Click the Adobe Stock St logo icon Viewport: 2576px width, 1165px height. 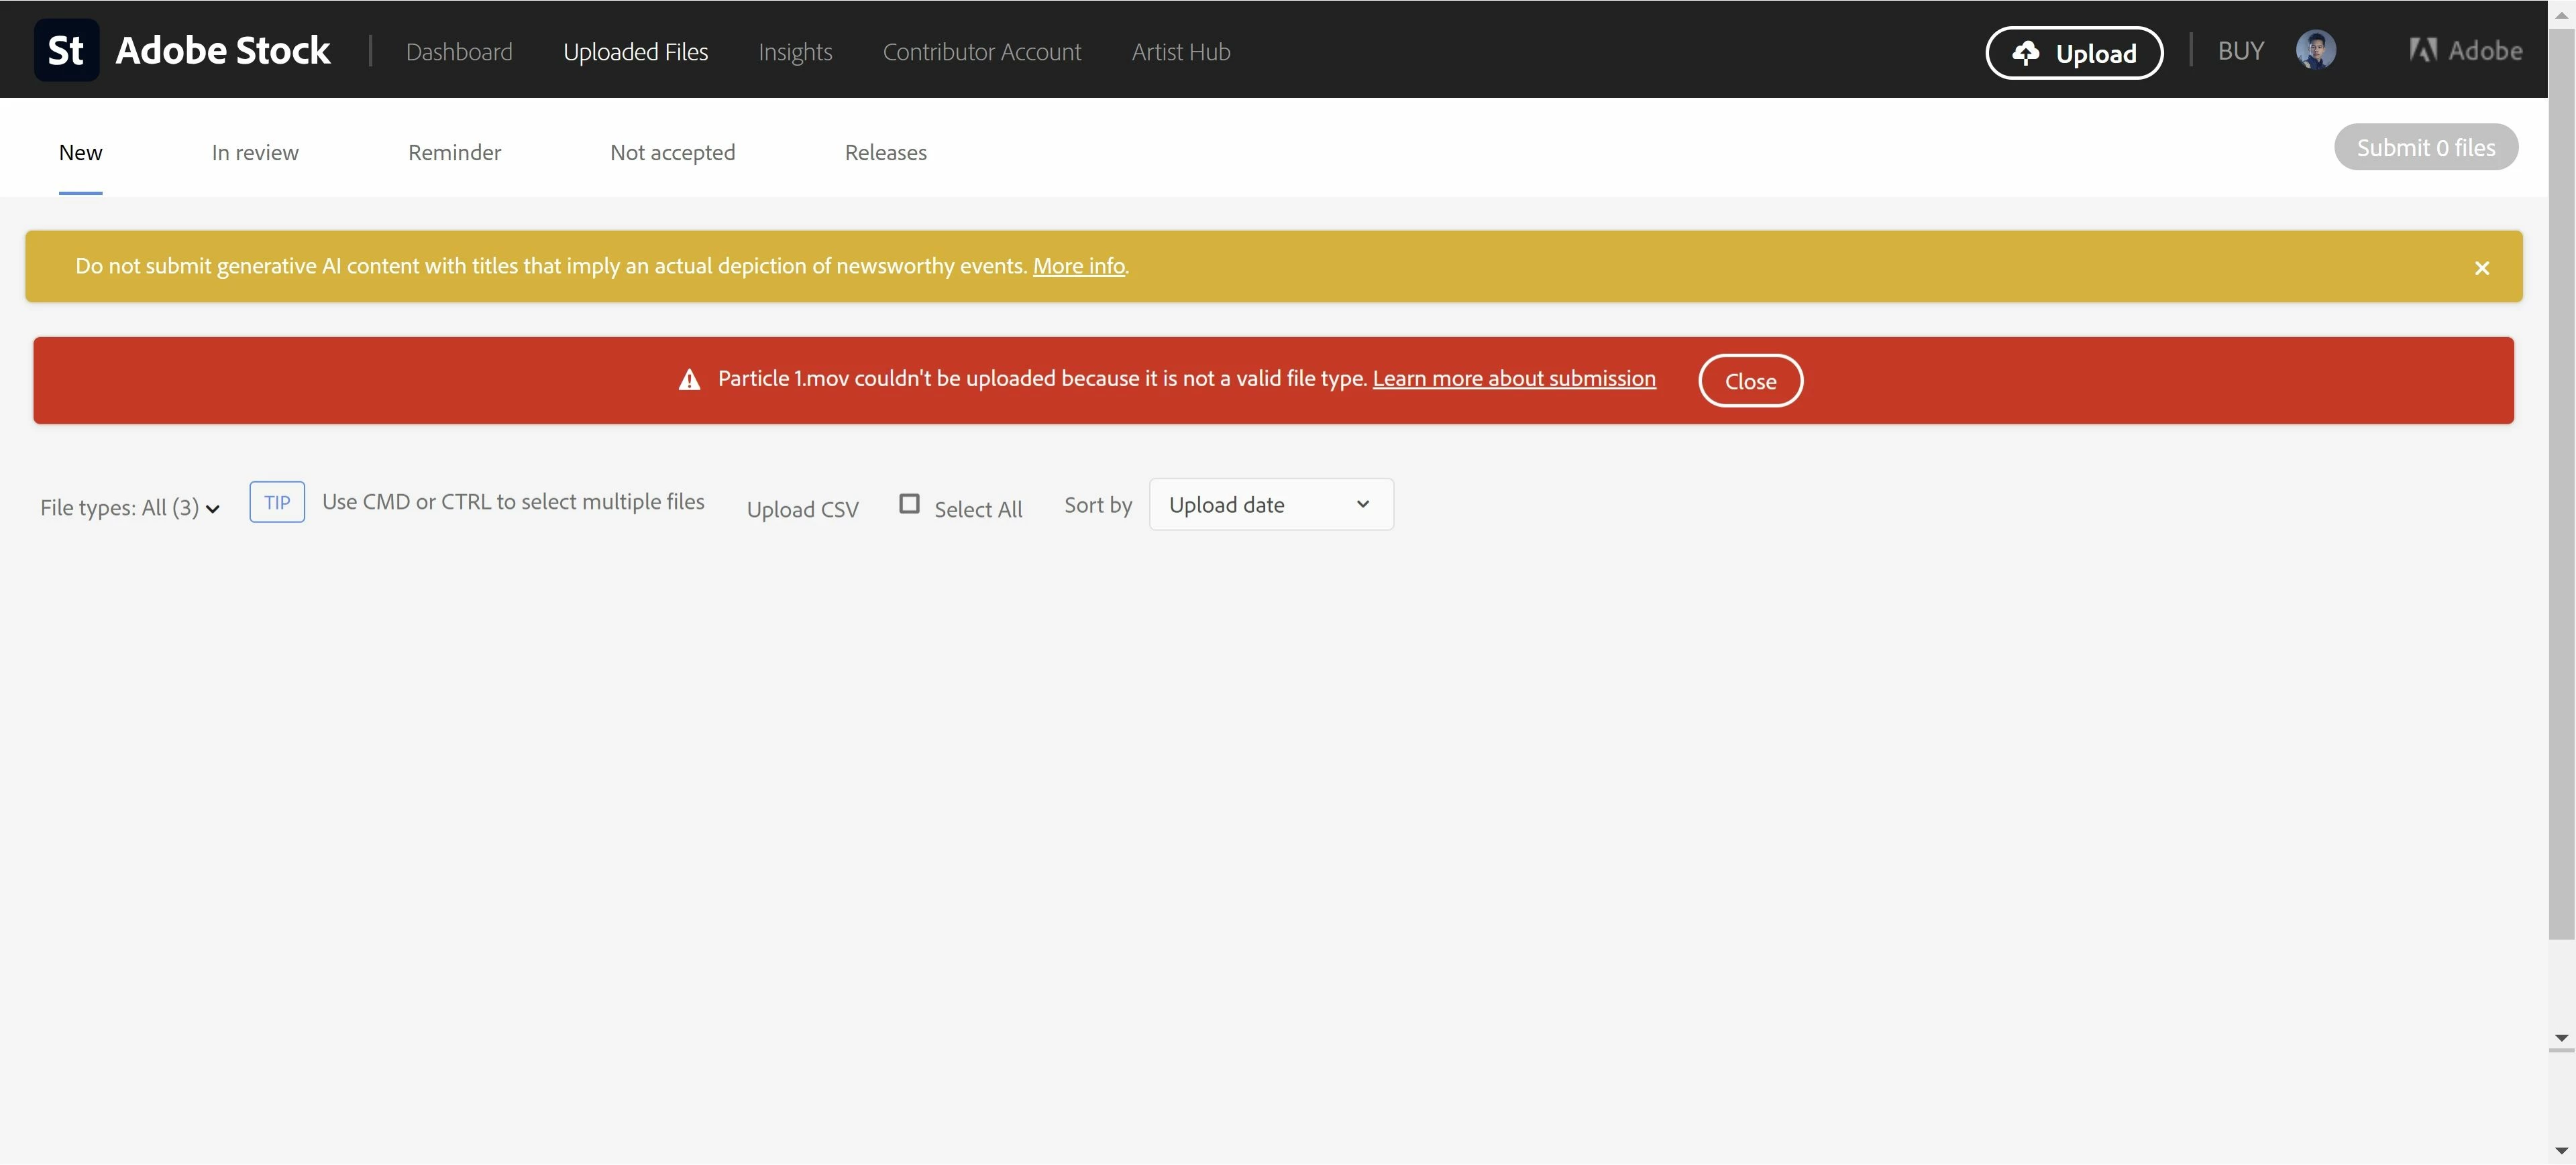66,50
